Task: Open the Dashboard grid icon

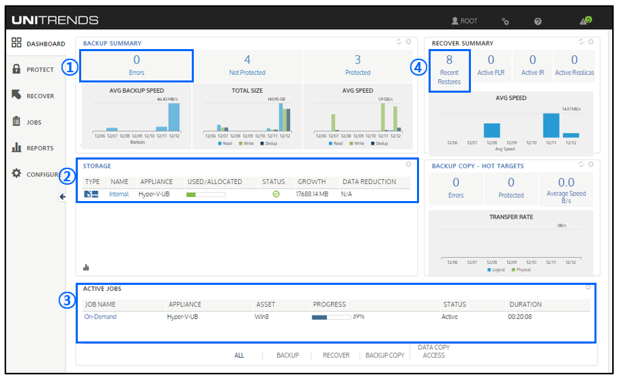Action: (x=16, y=42)
